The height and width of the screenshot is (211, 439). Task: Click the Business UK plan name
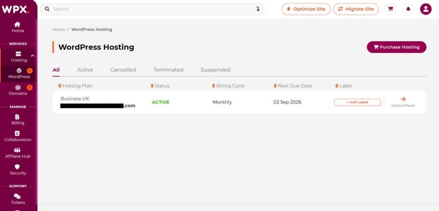pos(75,99)
